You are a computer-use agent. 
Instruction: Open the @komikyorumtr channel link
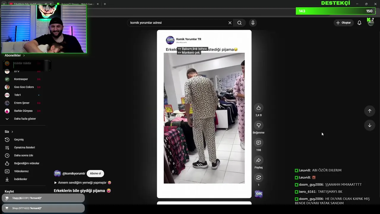click(x=74, y=174)
